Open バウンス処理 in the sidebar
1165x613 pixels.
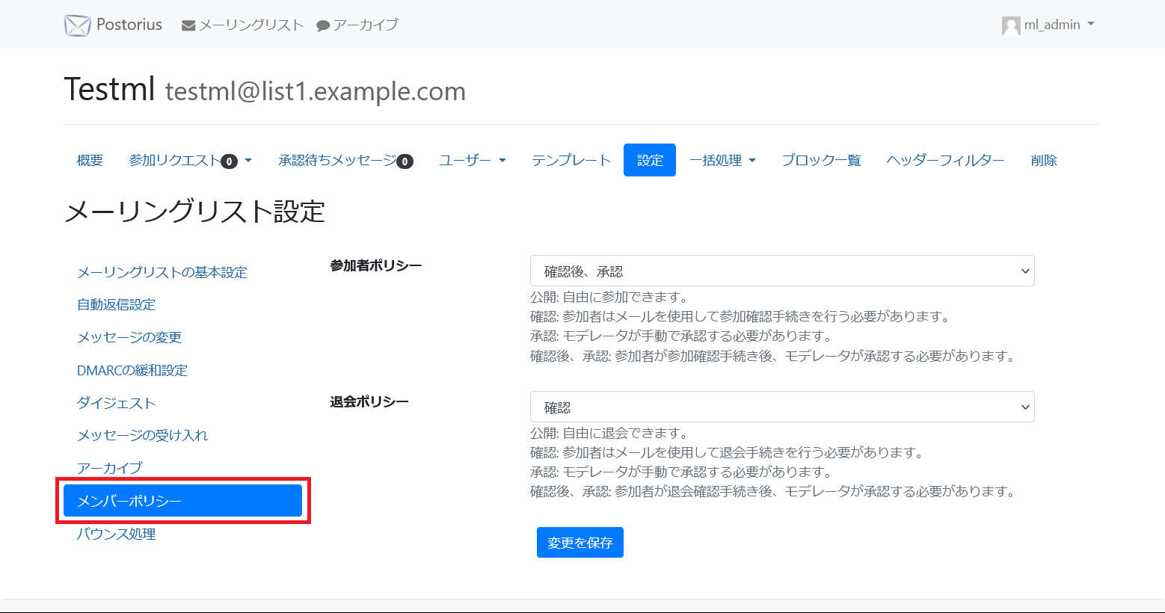(x=116, y=534)
